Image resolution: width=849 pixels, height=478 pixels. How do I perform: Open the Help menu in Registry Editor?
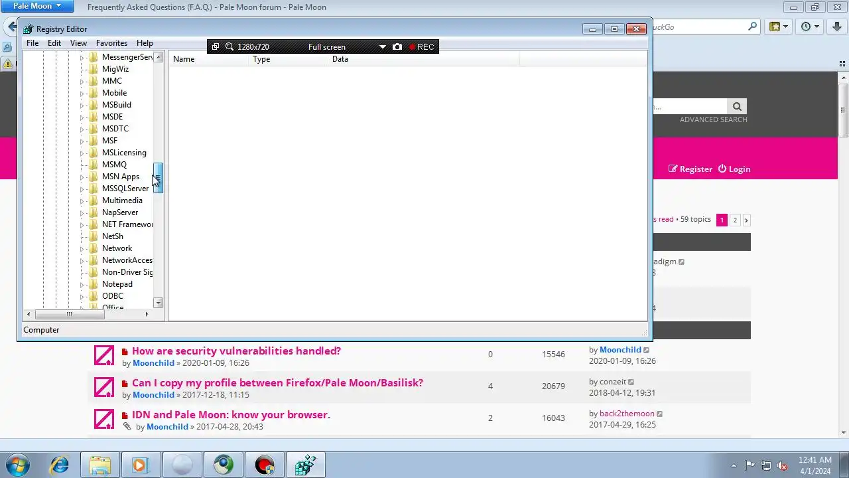145,43
